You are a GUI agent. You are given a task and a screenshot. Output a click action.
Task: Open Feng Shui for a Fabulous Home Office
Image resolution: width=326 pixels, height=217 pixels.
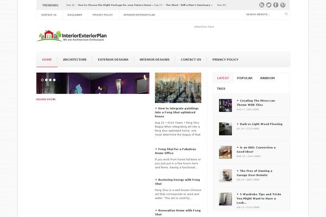point(175,151)
